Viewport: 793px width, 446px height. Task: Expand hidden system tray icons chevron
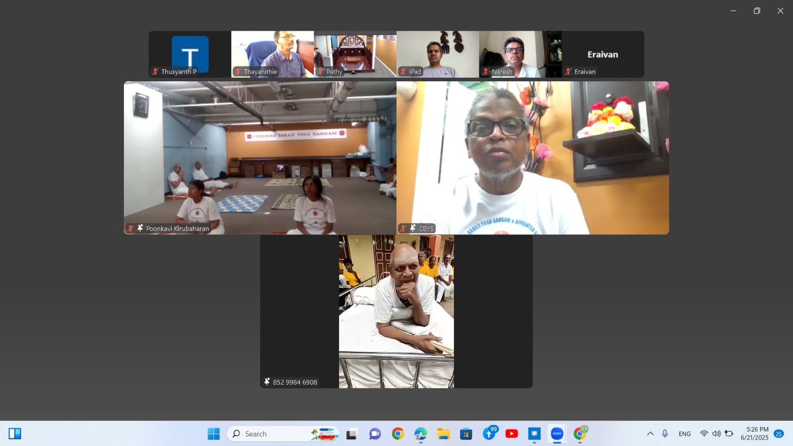click(650, 434)
